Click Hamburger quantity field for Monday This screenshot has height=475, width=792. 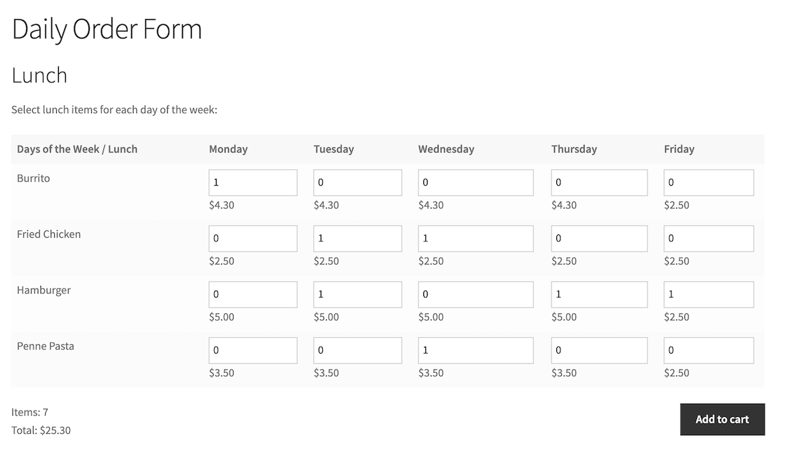coord(253,295)
